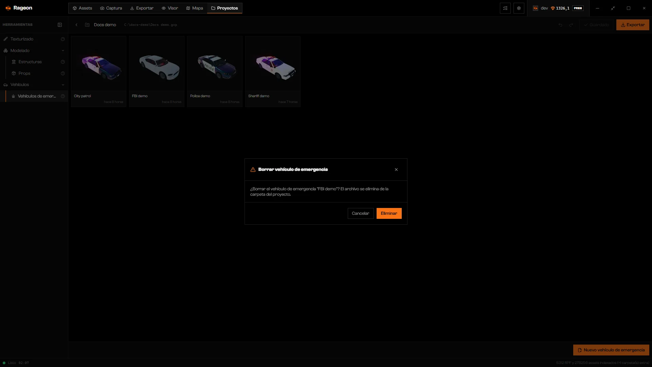Select Props in the sidebar
This screenshot has height=367, width=652.
click(x=24, y=73)
